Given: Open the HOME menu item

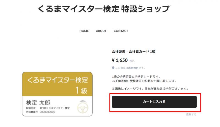Looking at the screenshot, I should pos(84,31).
